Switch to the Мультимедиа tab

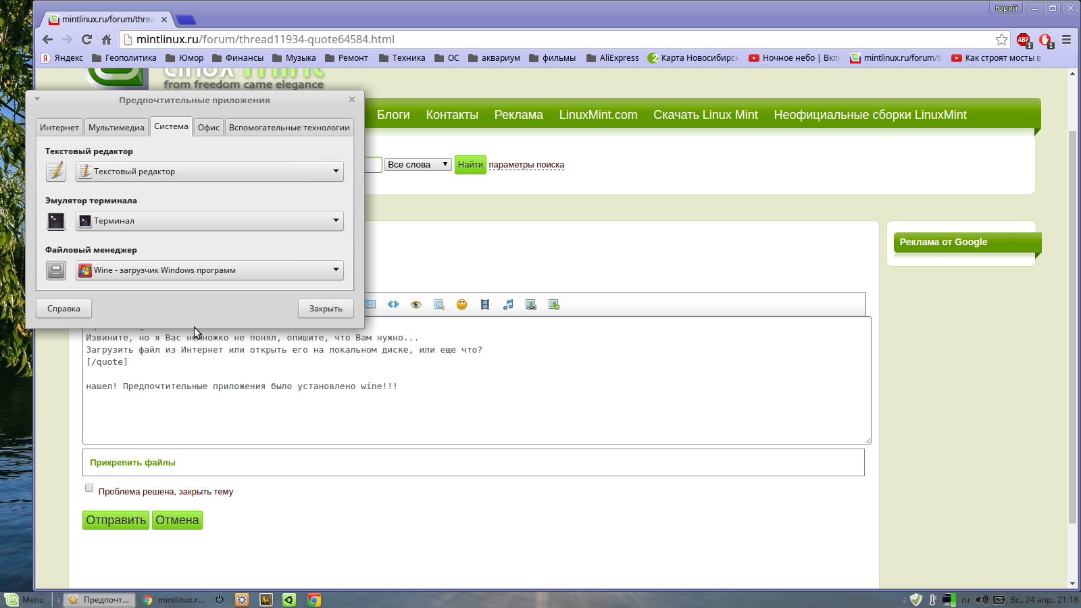(116, 128)
